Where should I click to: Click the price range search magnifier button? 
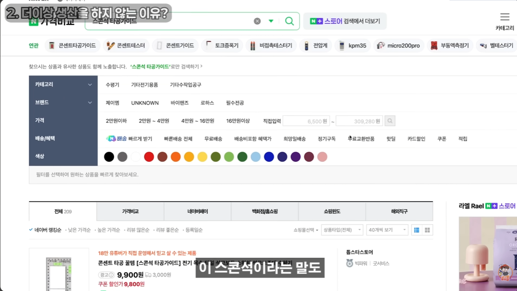389,121
